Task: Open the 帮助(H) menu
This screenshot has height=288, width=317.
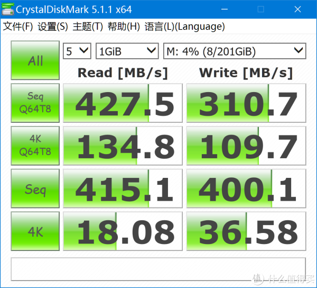Action: pos(124,26)
